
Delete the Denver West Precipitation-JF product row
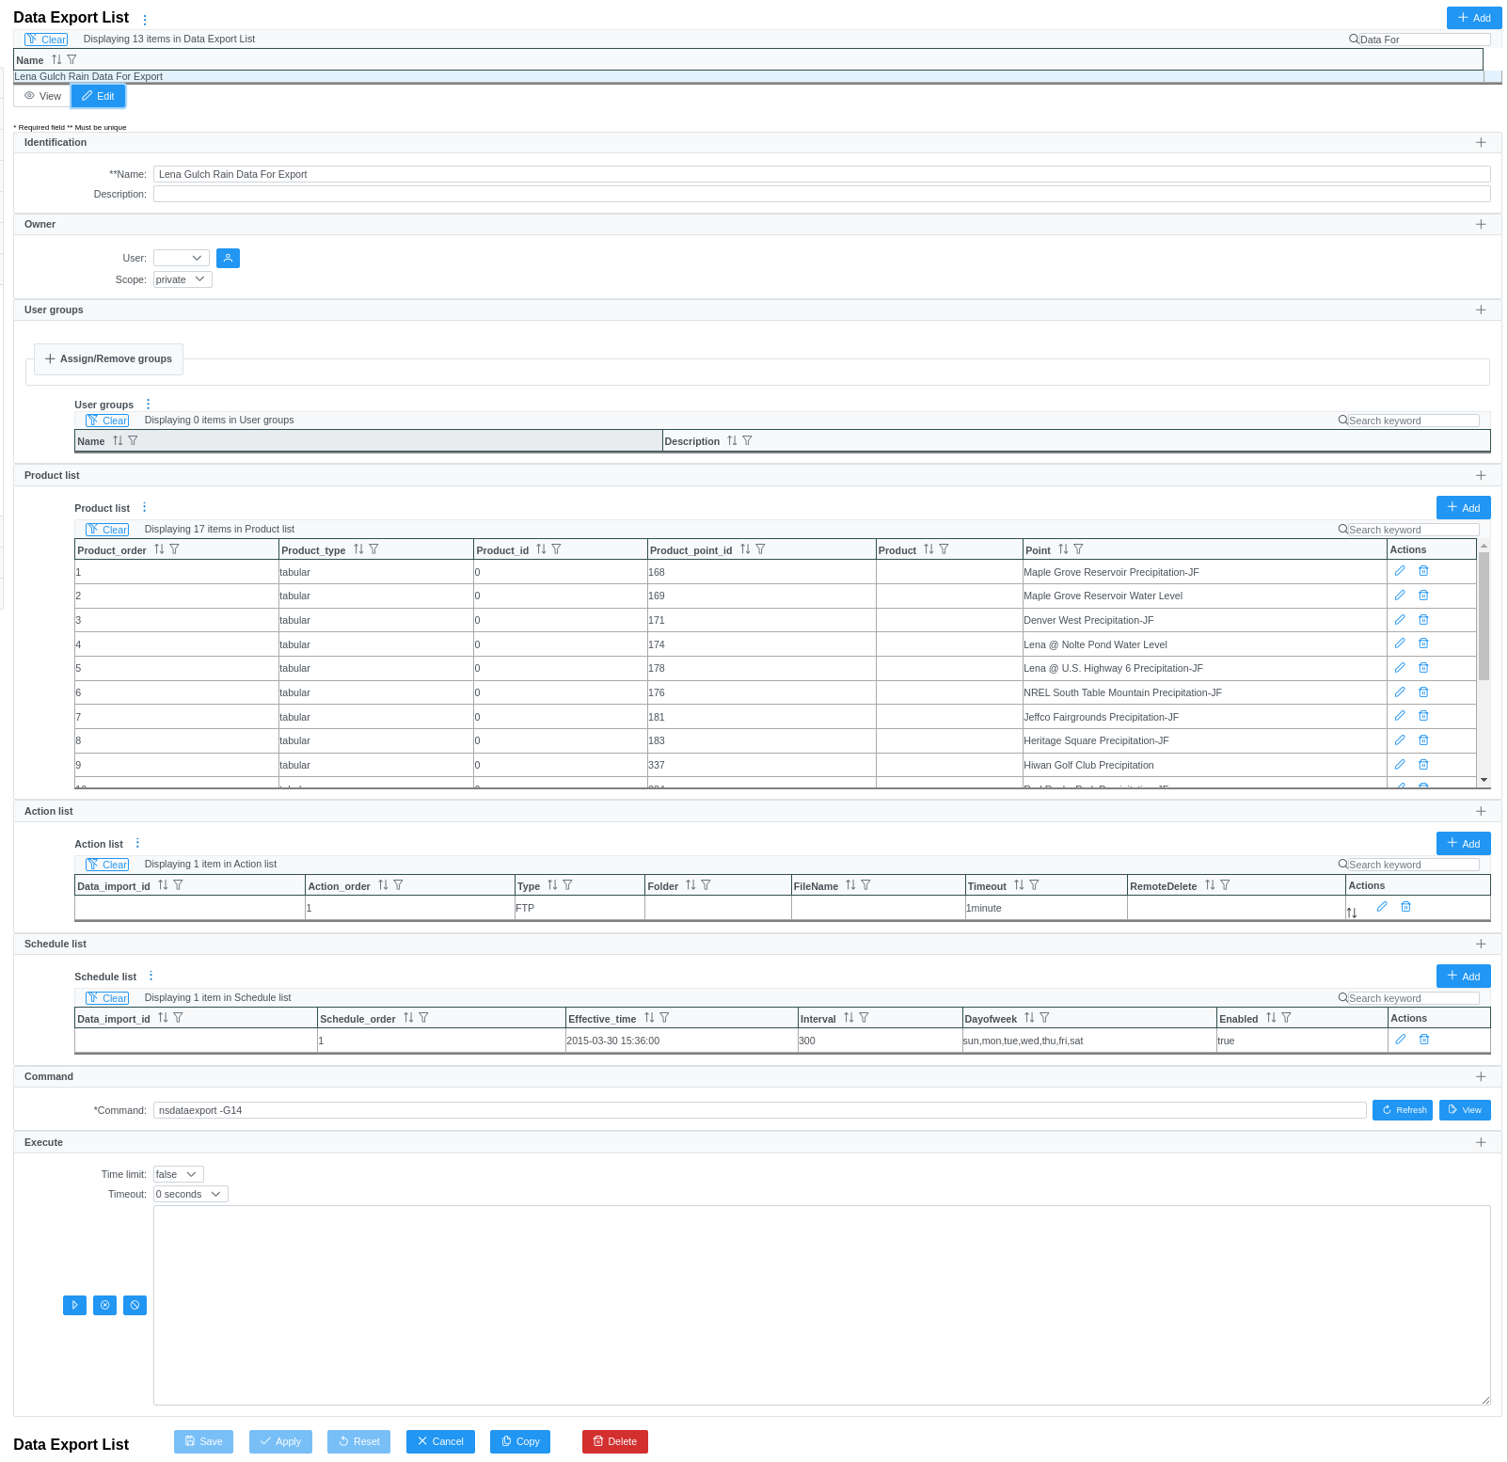click(1423, 620)
